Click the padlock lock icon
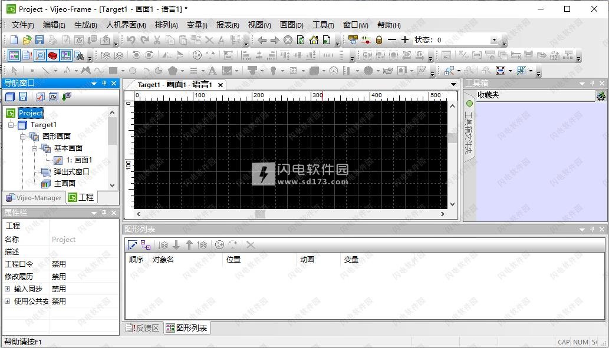 coord(379,39)
